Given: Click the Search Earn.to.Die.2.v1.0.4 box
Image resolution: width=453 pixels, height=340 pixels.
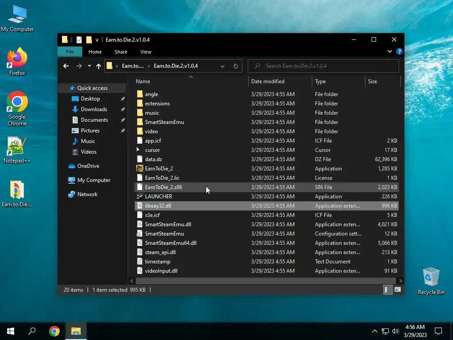Looking at the screenshot, I should pyautogui.click(x=323, y=66).
